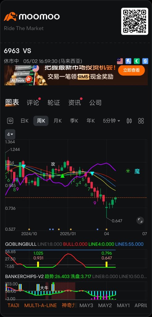
Task: Click the LINE5:55.000 blue value
Action: (x=129, y=244)
